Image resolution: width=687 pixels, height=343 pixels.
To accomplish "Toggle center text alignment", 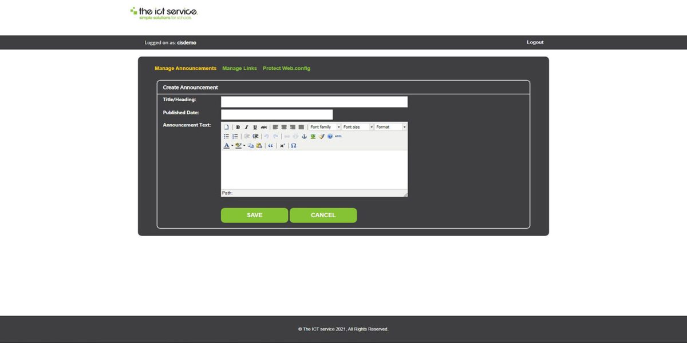I will (x=284, y=127).
